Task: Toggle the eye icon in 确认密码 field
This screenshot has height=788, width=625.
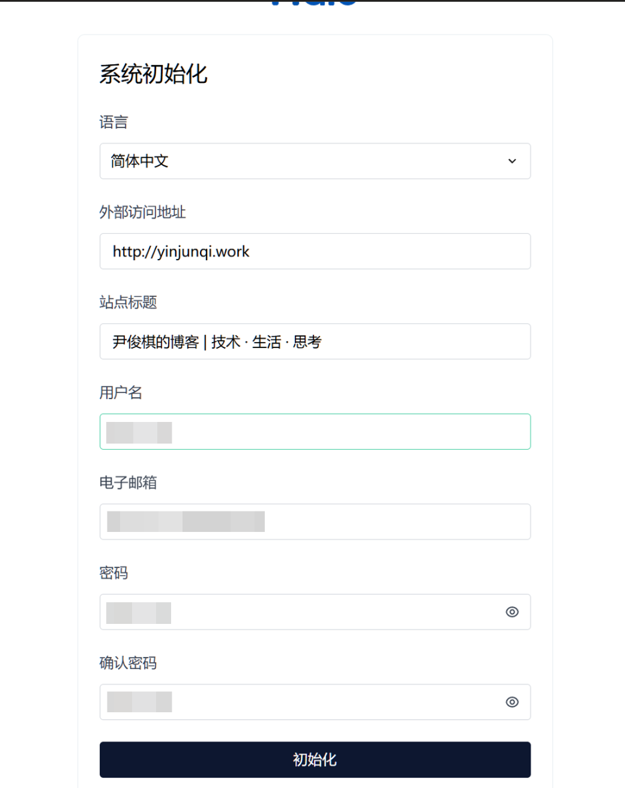Action: click(x=512, y=702)
